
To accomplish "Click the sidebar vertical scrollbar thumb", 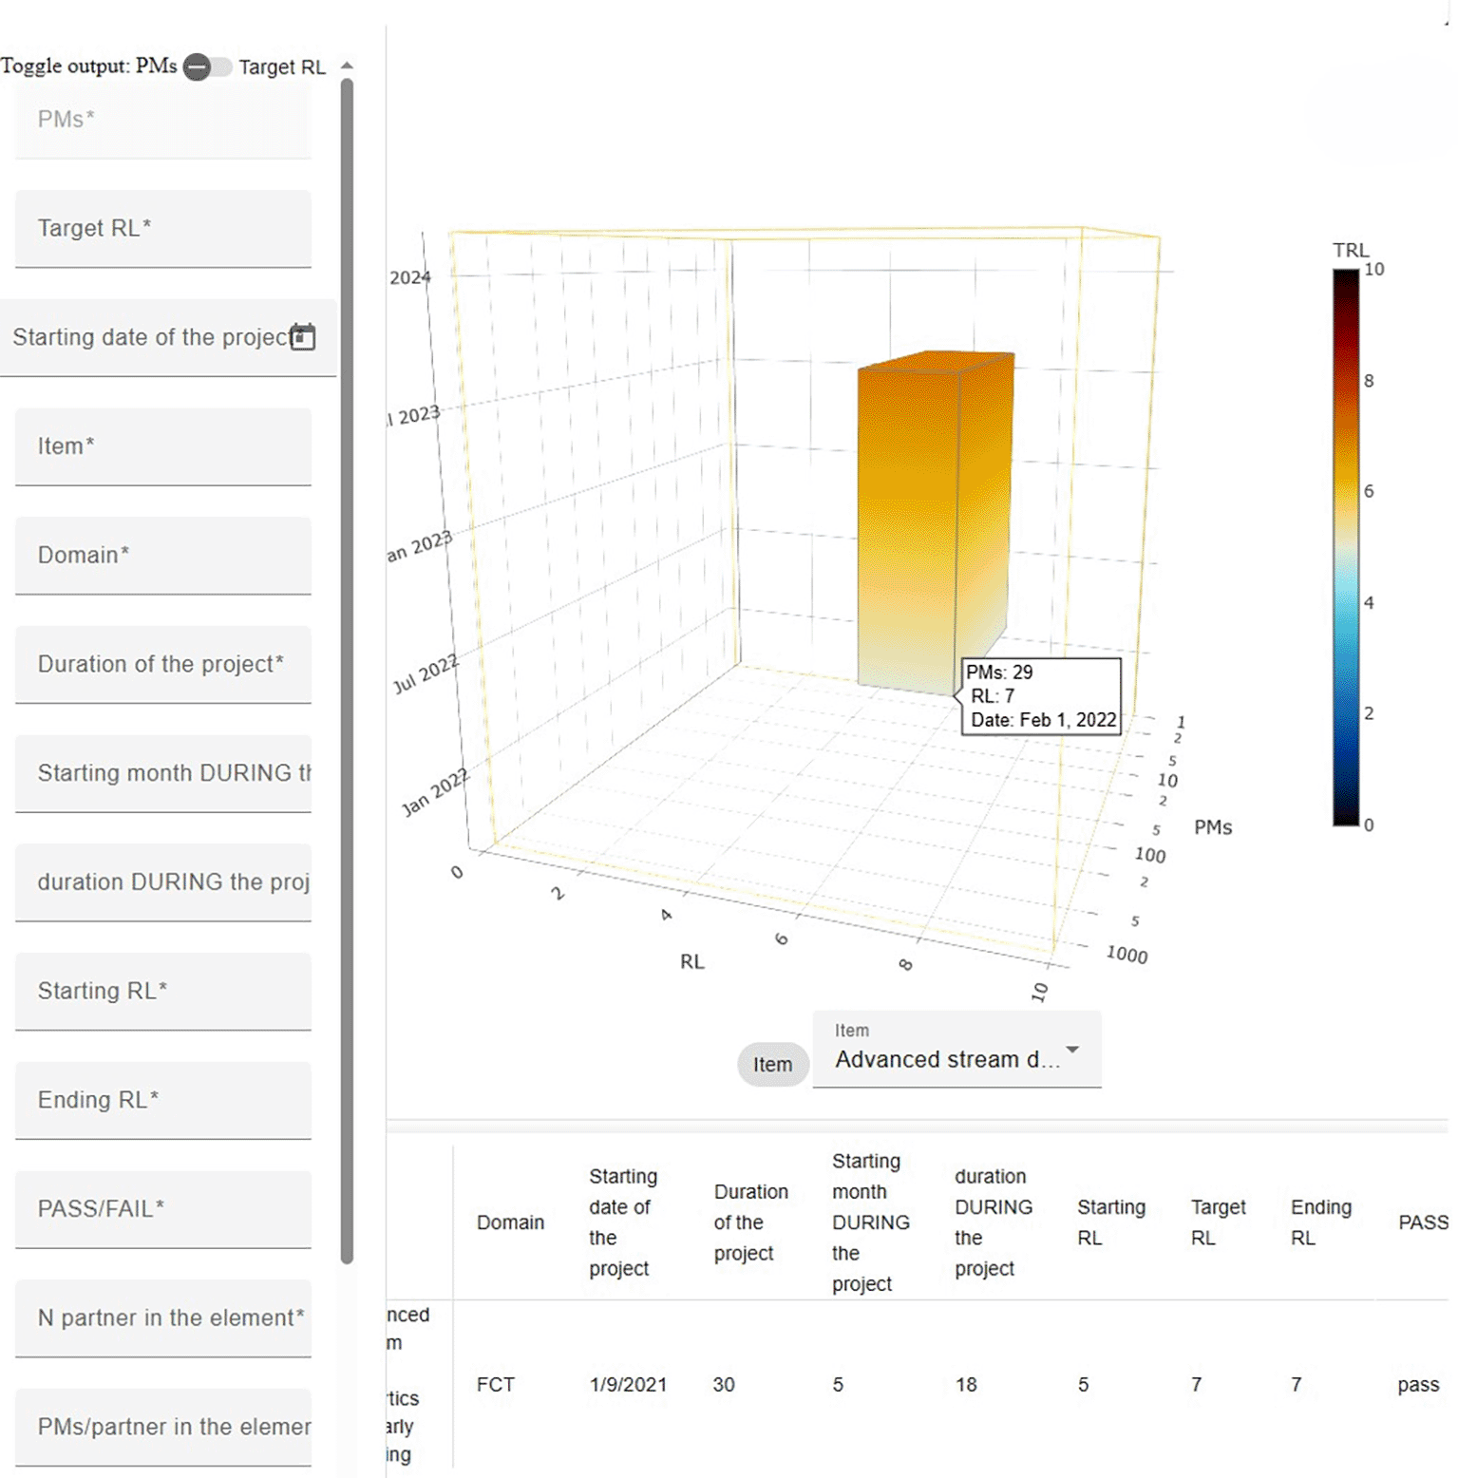I will 347,672.
